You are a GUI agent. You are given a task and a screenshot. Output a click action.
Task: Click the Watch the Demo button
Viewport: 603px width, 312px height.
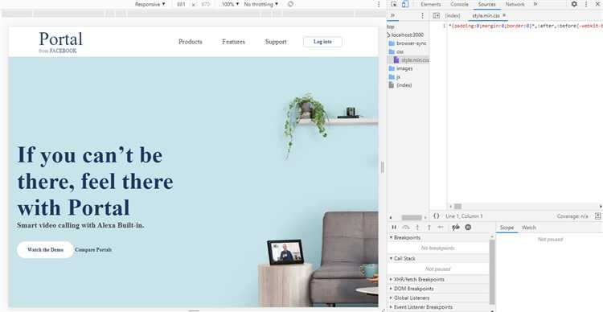click(45, 249)
